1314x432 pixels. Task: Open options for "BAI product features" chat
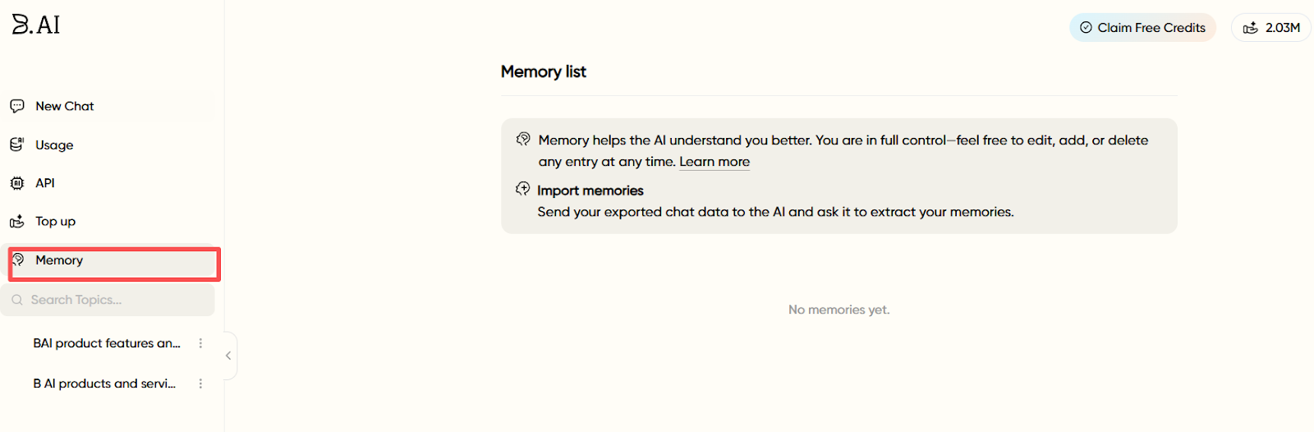(200, 343)
